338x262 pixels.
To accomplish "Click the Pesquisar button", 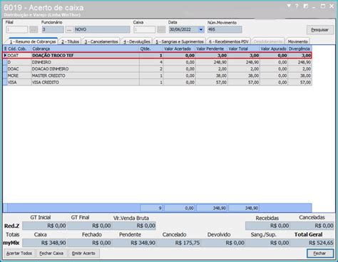I will pos(319,30).
